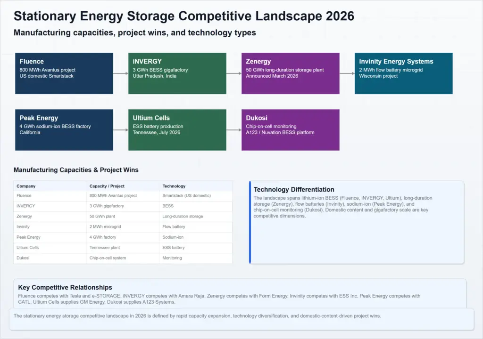483x339 pixels.
Task: Open the Zenergy long-duration storage card
Action: click(291, 73)
